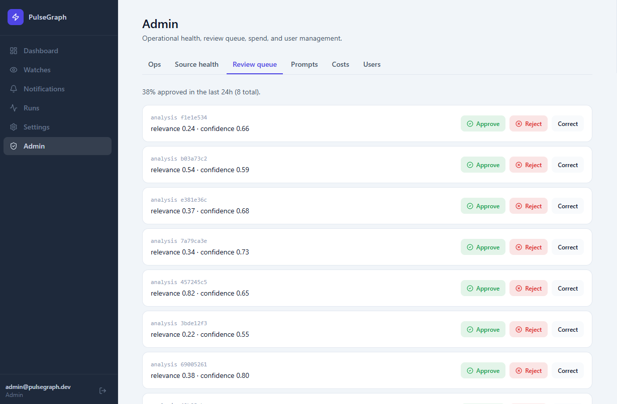Open Notifications from the sidebar
Image resolution: width=617 pixels, height=404 pixels.
click(x=57, y=89)
